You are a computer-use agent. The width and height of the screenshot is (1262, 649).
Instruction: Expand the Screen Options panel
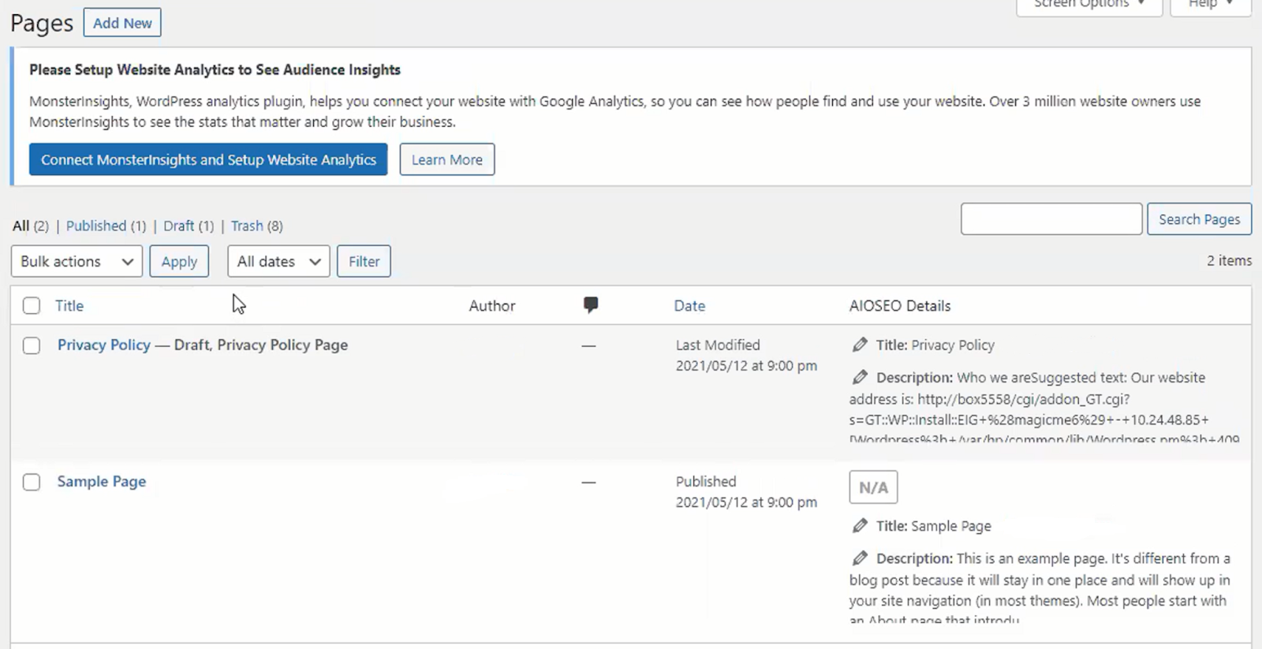point(1088,5)
